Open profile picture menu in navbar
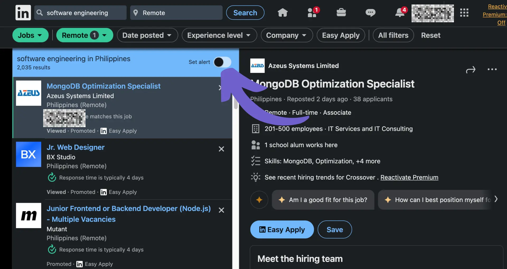Screen dimensions: 507x269 pos(433,13)
